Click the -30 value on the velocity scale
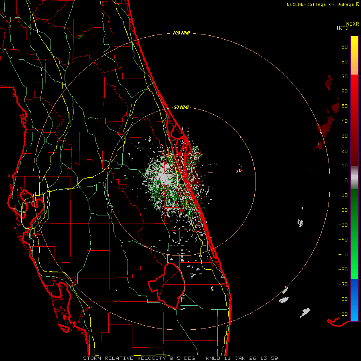The image size is (361, 361). coord(343,225)
